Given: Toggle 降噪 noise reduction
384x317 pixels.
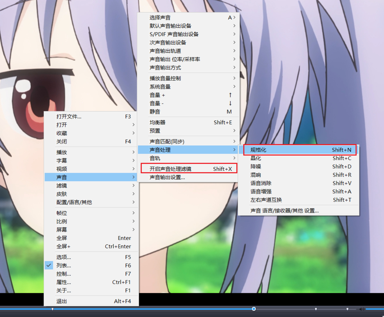Looking at the screenshot, I should coord(299,167).
